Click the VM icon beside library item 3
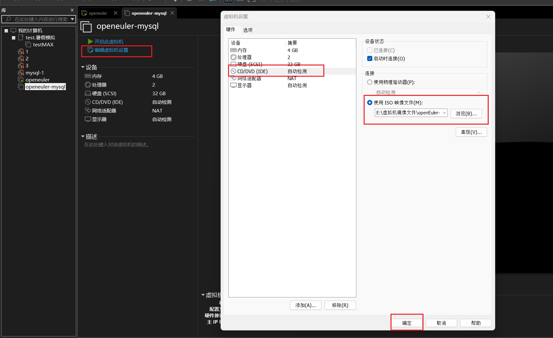This screenshot has width=553, height=338. click(x=21, y=65)
